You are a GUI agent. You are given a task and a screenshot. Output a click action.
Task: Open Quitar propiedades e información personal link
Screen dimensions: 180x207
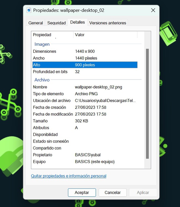point(68,176)
